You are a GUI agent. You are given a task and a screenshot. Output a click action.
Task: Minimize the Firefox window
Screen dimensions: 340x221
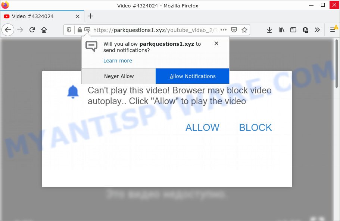point(311,5)
